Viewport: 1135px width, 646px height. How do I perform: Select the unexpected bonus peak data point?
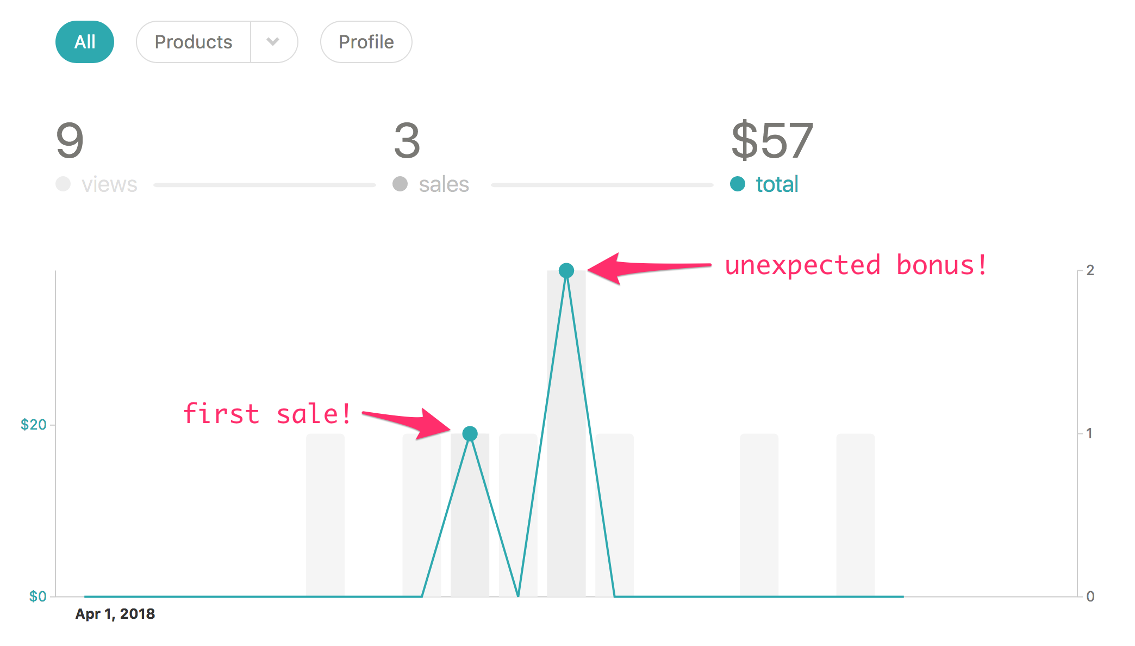pyautogui.click(x=566, y=270)
